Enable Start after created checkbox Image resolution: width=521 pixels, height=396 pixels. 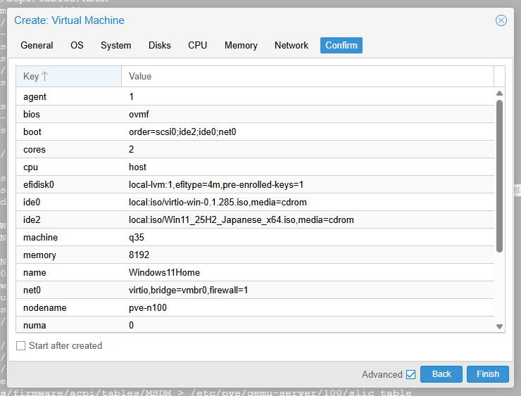[x=21, y=346]
